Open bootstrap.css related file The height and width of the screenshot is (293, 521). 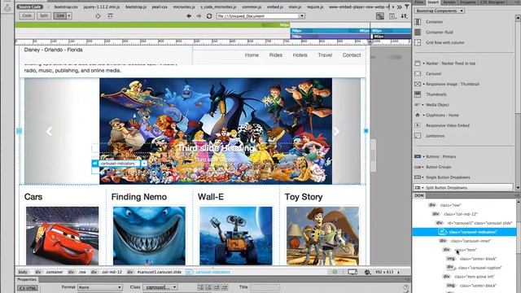click(x=66, y=7)
